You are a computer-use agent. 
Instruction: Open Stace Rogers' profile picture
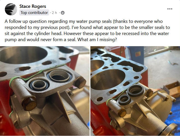pyautogui.click(x=11, y=9)
